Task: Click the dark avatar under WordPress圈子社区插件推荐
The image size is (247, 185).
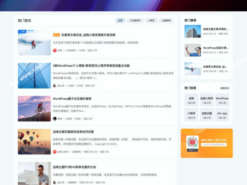Action: coord(55,119)
